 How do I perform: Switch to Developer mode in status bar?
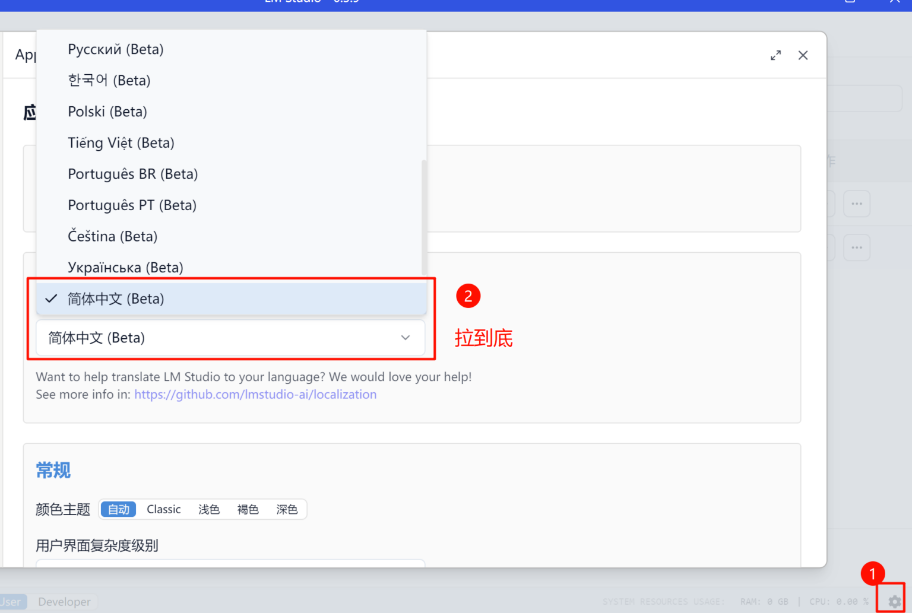tap(64, 602)
